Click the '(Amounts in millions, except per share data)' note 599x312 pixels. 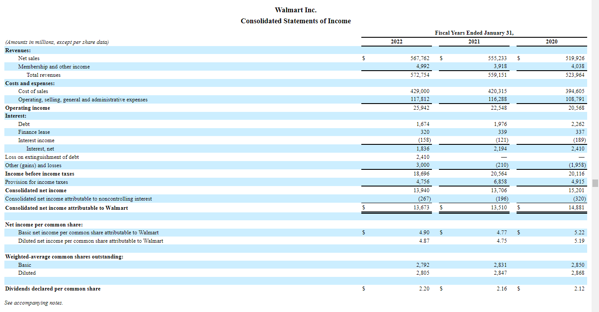(x=57, y=42)
